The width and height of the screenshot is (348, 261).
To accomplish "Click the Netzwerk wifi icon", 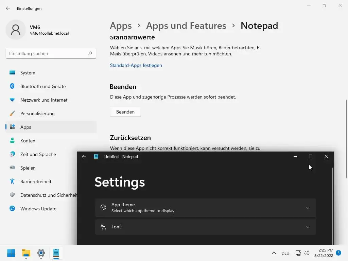I will click(12, 100).
